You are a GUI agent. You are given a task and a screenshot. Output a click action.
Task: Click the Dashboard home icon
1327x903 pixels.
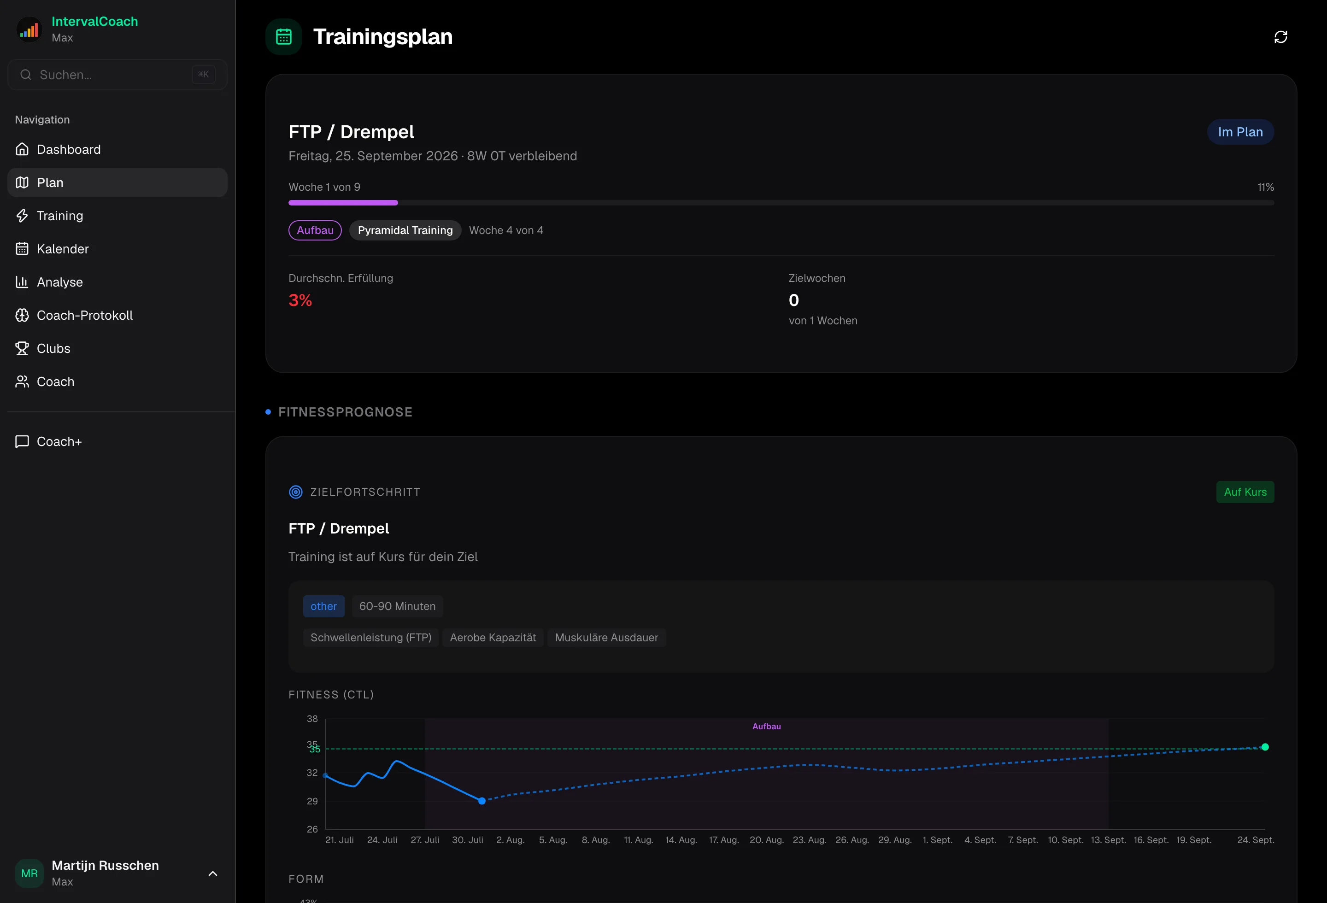click(22, 150)
